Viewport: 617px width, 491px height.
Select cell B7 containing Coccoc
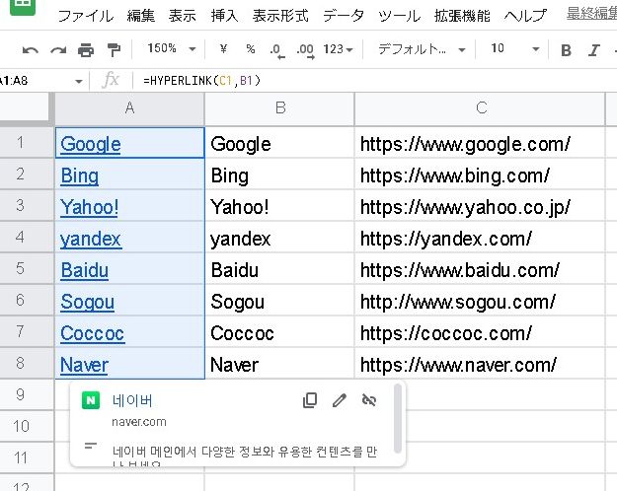coord(279,332)
